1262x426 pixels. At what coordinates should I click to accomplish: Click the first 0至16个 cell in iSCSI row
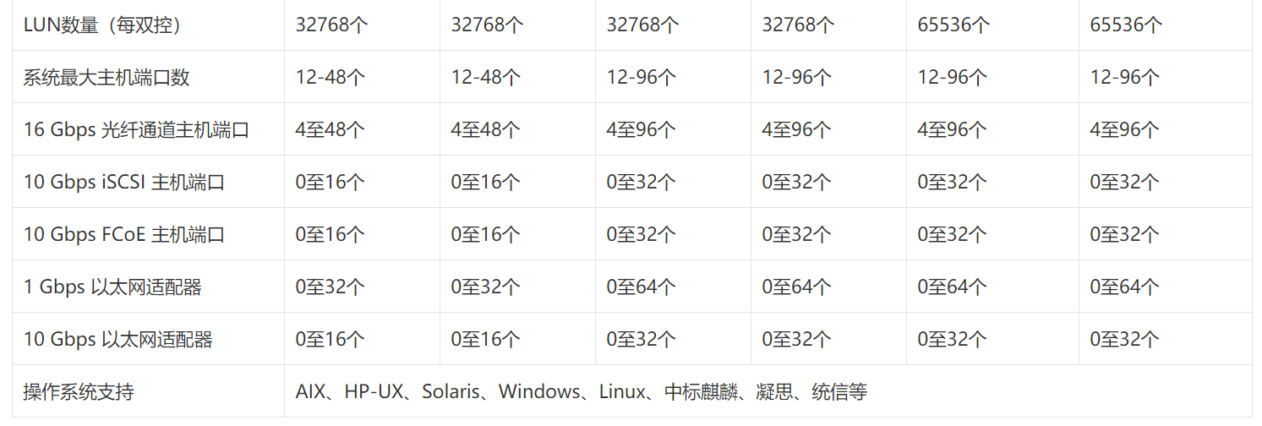tap(331, 182)
